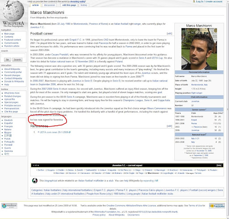Open Main page in navigation
229x219 pixels.
click(x=9, y=34)
